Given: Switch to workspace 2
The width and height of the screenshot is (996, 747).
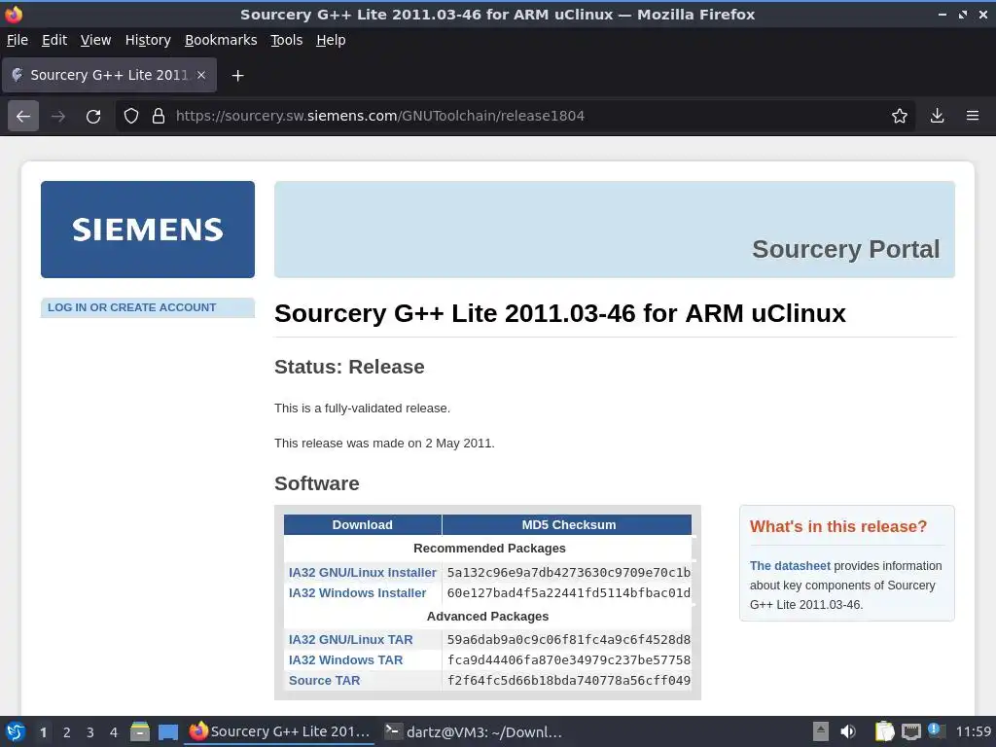Looking at the screenshot, I should coord(67,732).
